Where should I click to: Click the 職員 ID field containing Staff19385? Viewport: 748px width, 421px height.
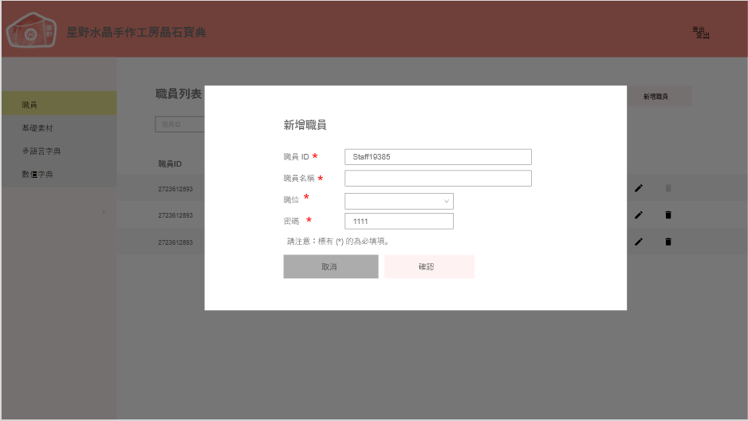coord(438,157)
